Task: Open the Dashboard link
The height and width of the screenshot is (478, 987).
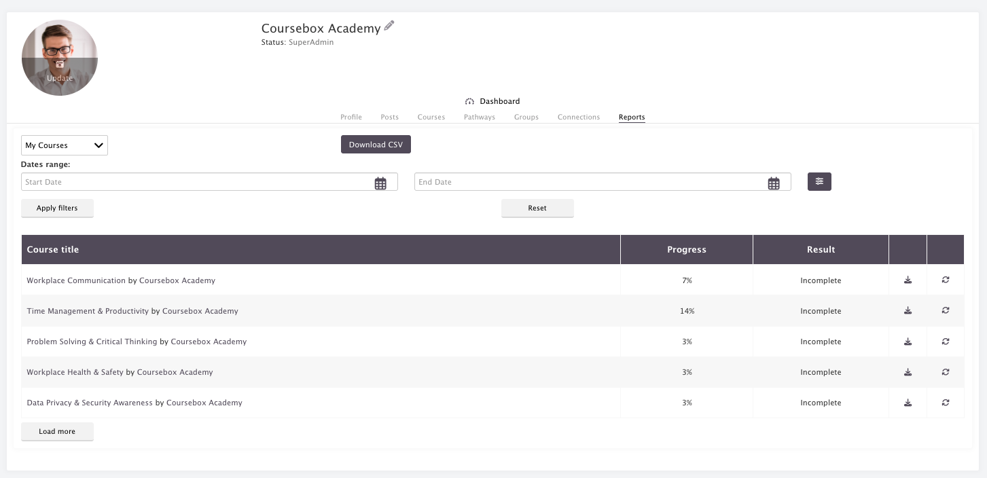Action: click(492, 101)
